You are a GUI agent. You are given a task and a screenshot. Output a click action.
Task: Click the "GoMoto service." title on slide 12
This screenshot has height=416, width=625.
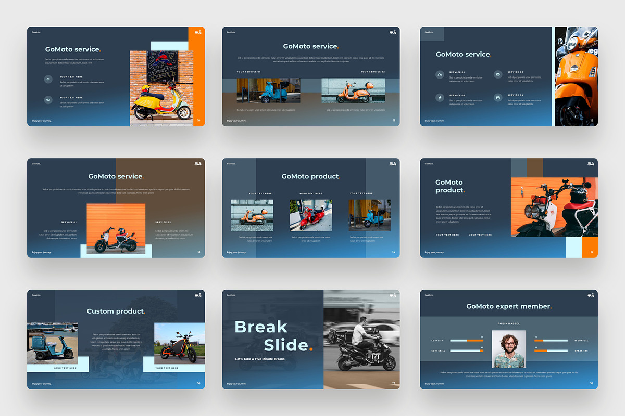click(x=464, y=54)
